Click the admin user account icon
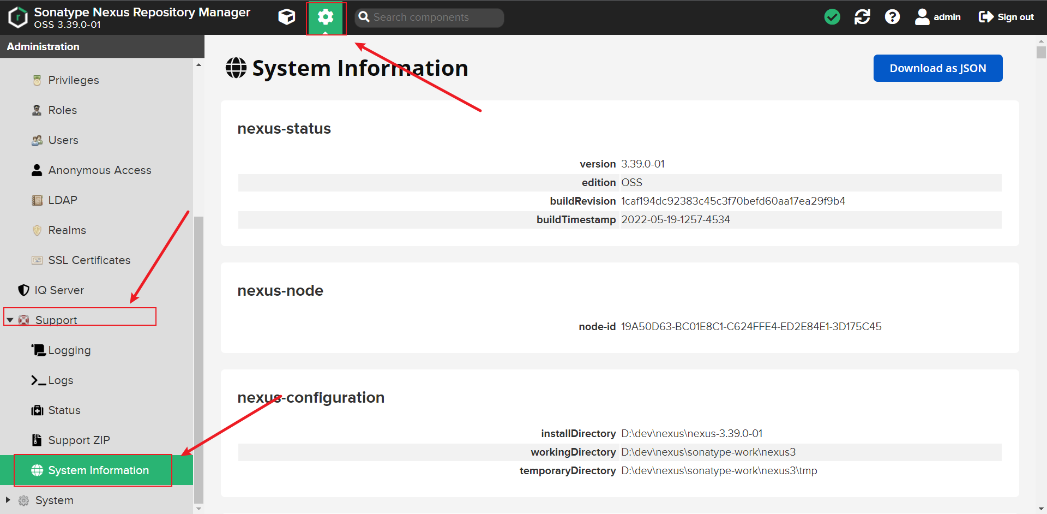This screenshot has width=1047, height=514. tap(922, 17)
